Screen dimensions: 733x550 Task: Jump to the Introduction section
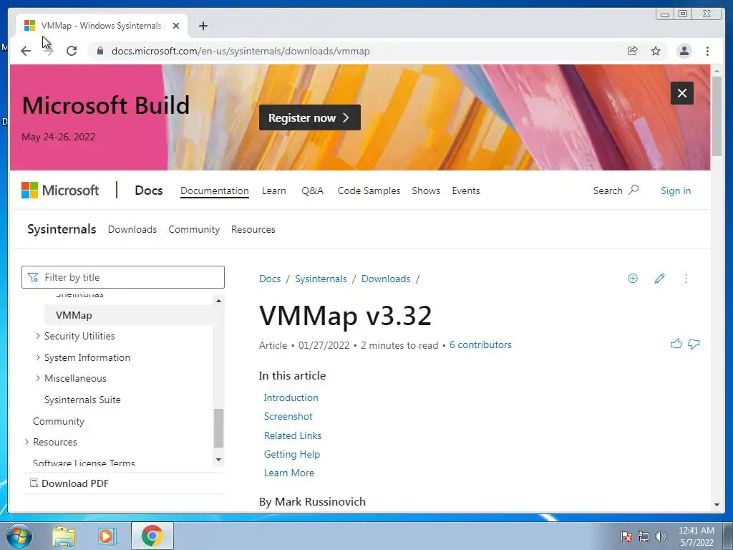pos(291,397)
